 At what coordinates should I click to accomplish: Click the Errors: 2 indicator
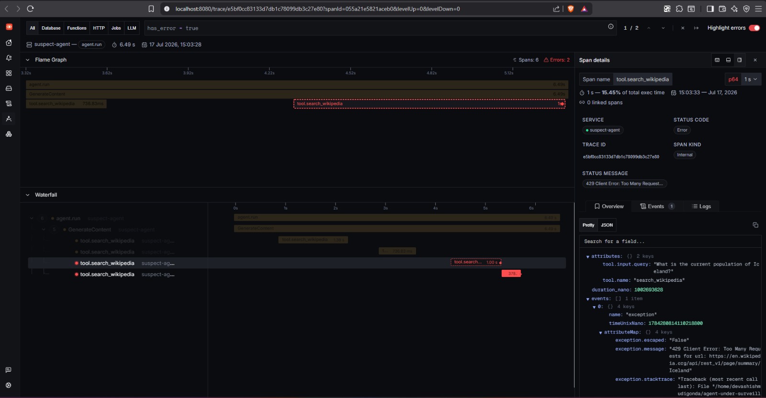point(557,60)
